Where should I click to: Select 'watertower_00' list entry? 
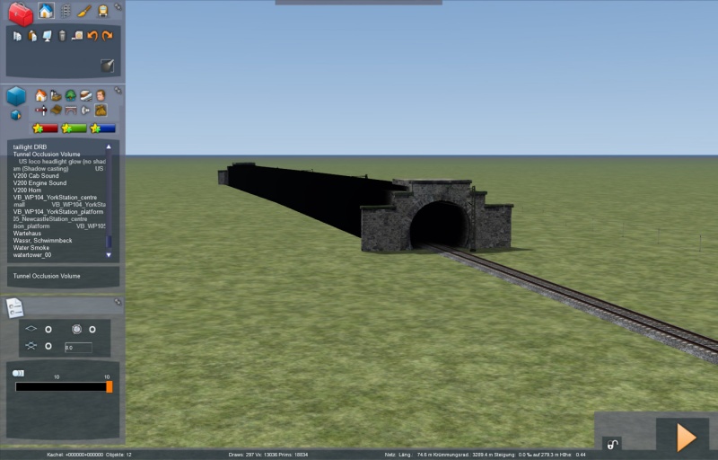point(32,255)
